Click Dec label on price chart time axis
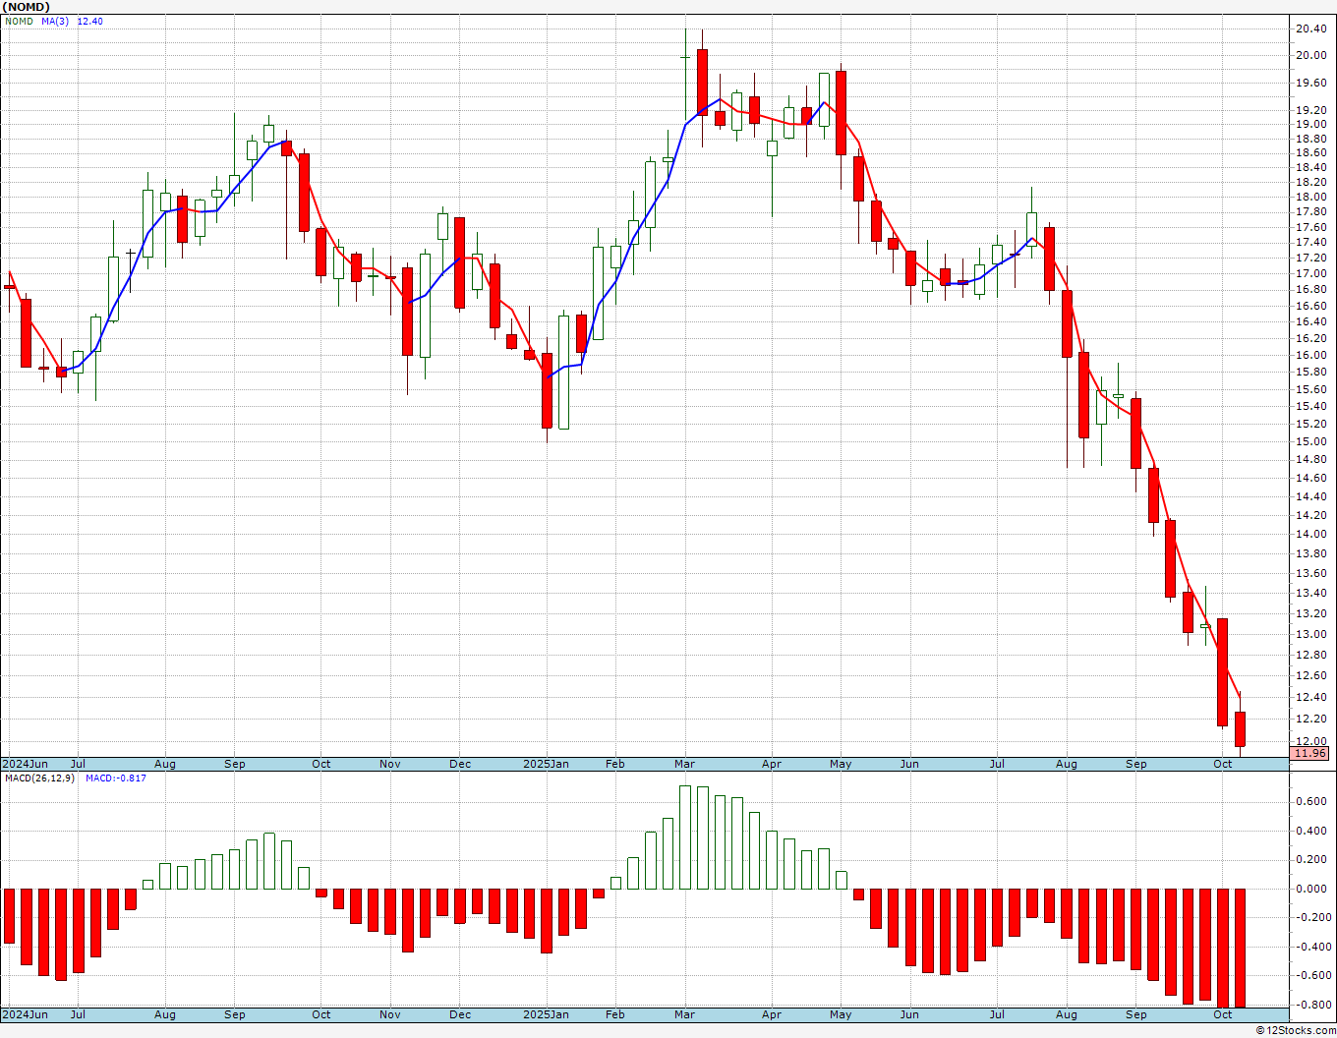The width and height of the screenshot is (1337, 1038). click(x=460, y=764)
